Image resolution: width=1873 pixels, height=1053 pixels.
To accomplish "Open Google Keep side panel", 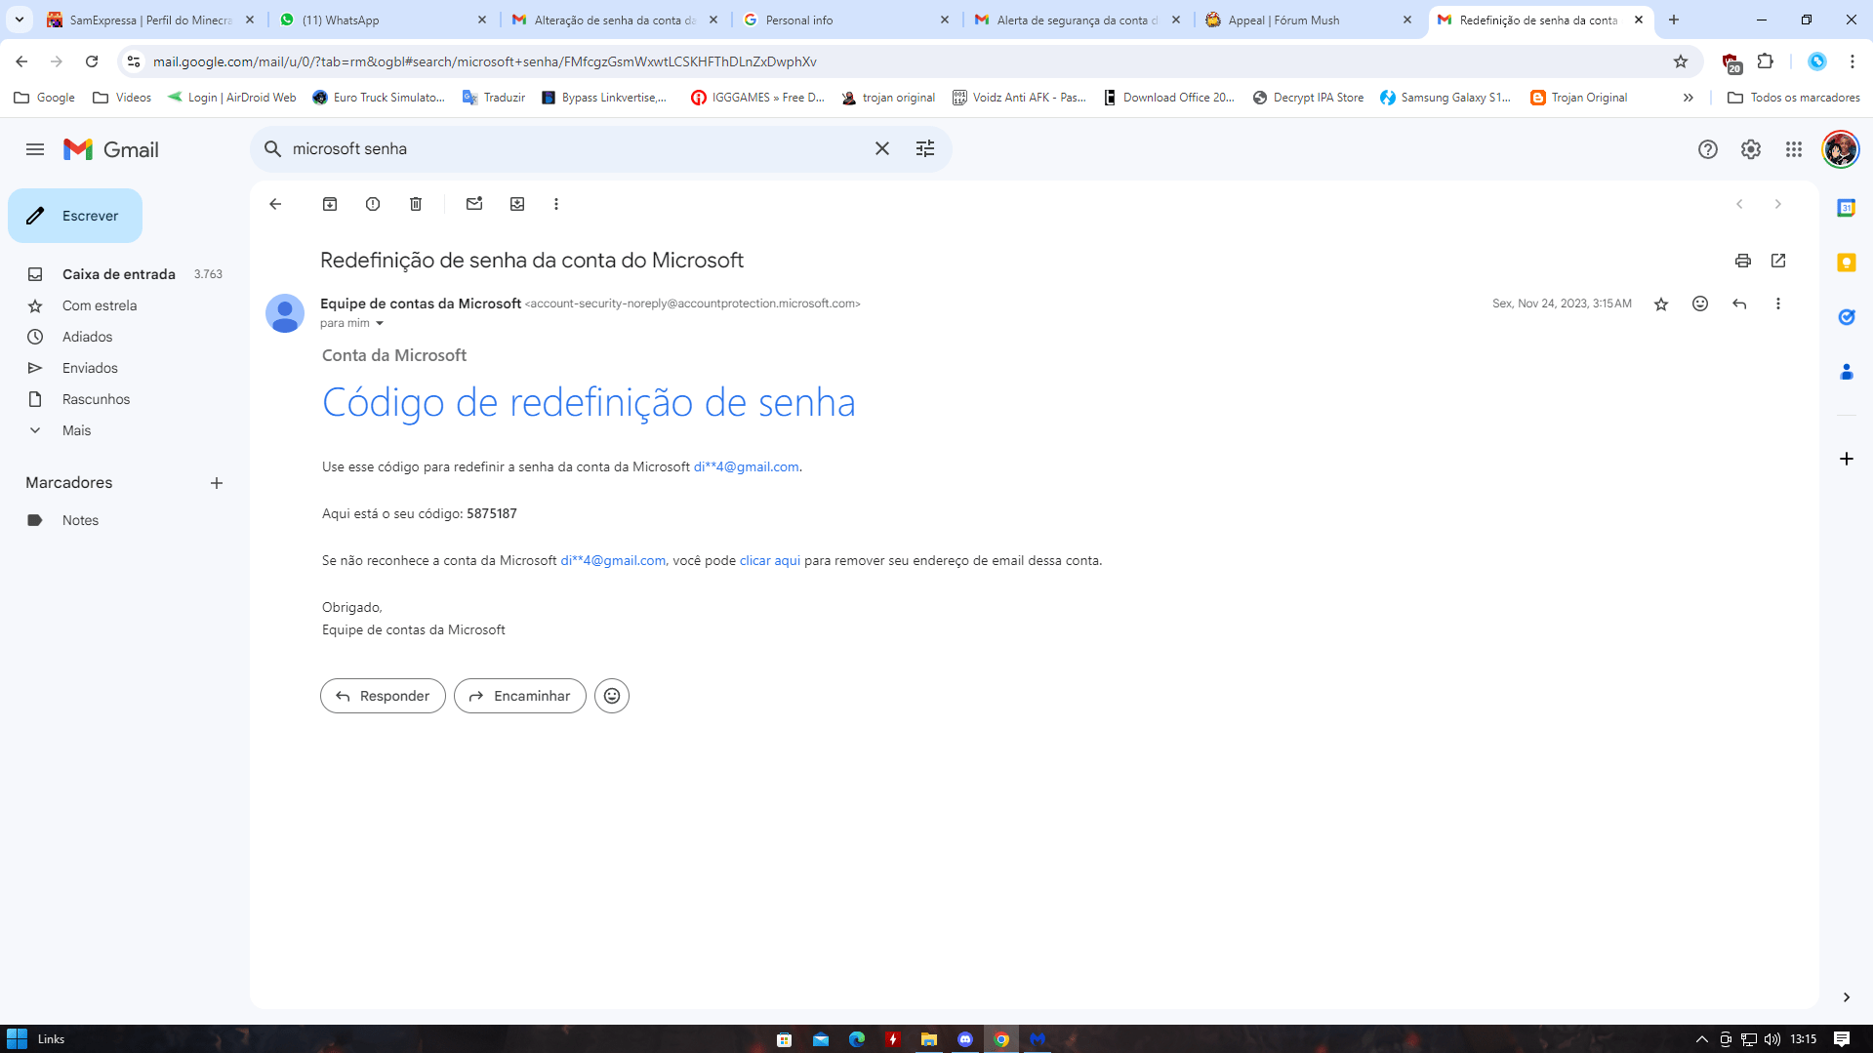I will tap(1847, 263).
